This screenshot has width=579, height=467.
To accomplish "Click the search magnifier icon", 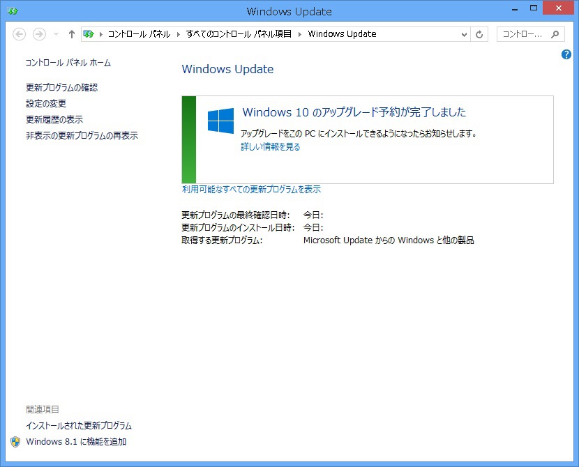I will coord(555,34).
